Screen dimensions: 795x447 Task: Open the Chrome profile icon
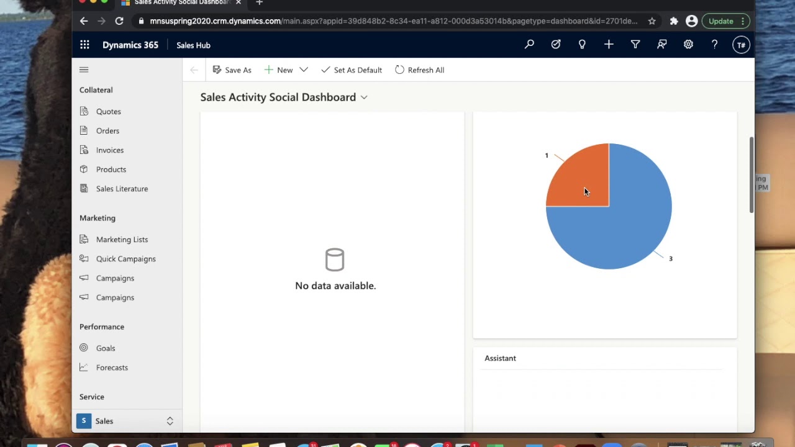point(691,21)
